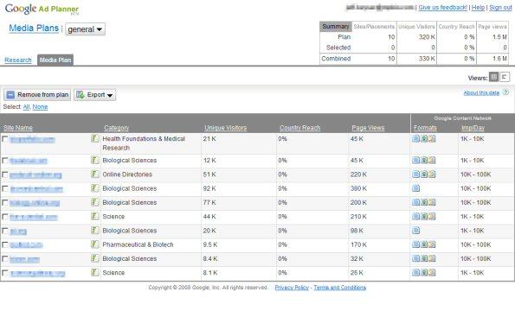The height and width of the screenshot is (317, 515).
Task: Open profile icon in Pharmaceutical & Biotech row
Action: (95, 244)
